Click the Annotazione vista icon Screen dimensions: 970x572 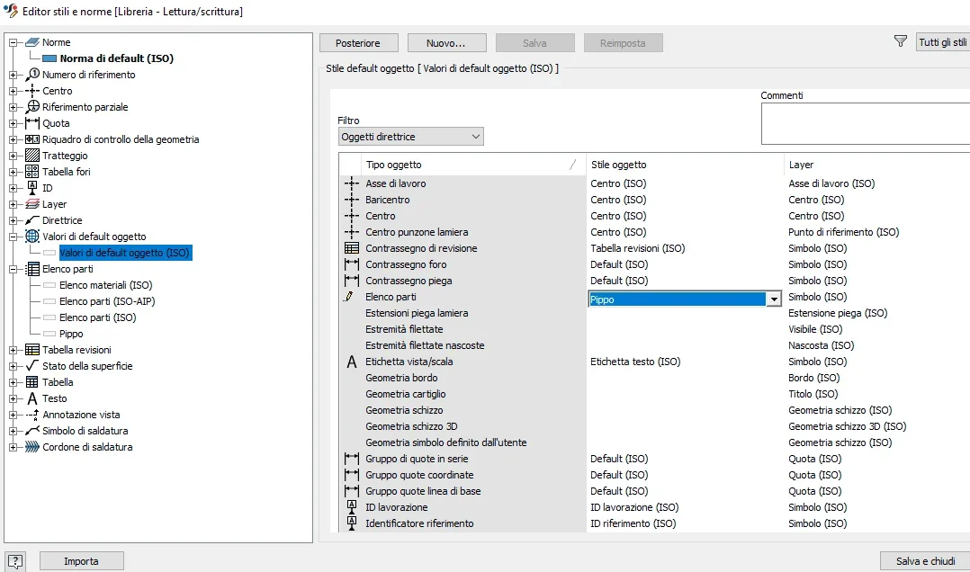click(x=32, y=415)
